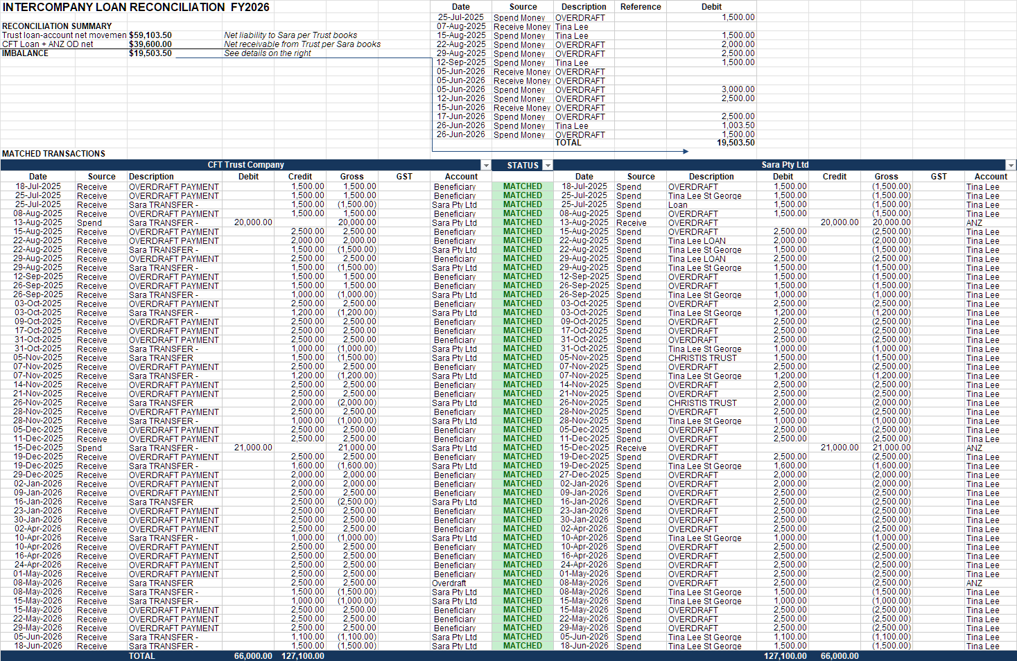Click the Date header of the unmatched list
Viewport: 1017px width, 661px height.
[461, 7]
